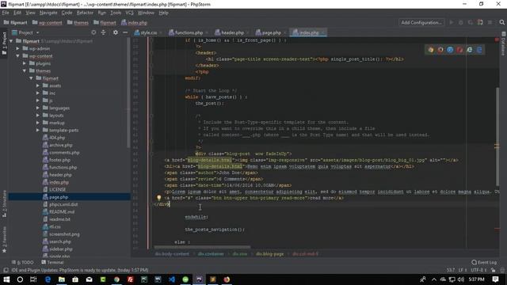507x285 pixels.
Task: Toggle the Favorites side tab
Action: [x=4, y=239]
